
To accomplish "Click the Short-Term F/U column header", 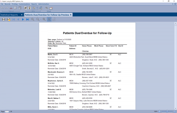I will click(111, 46).
